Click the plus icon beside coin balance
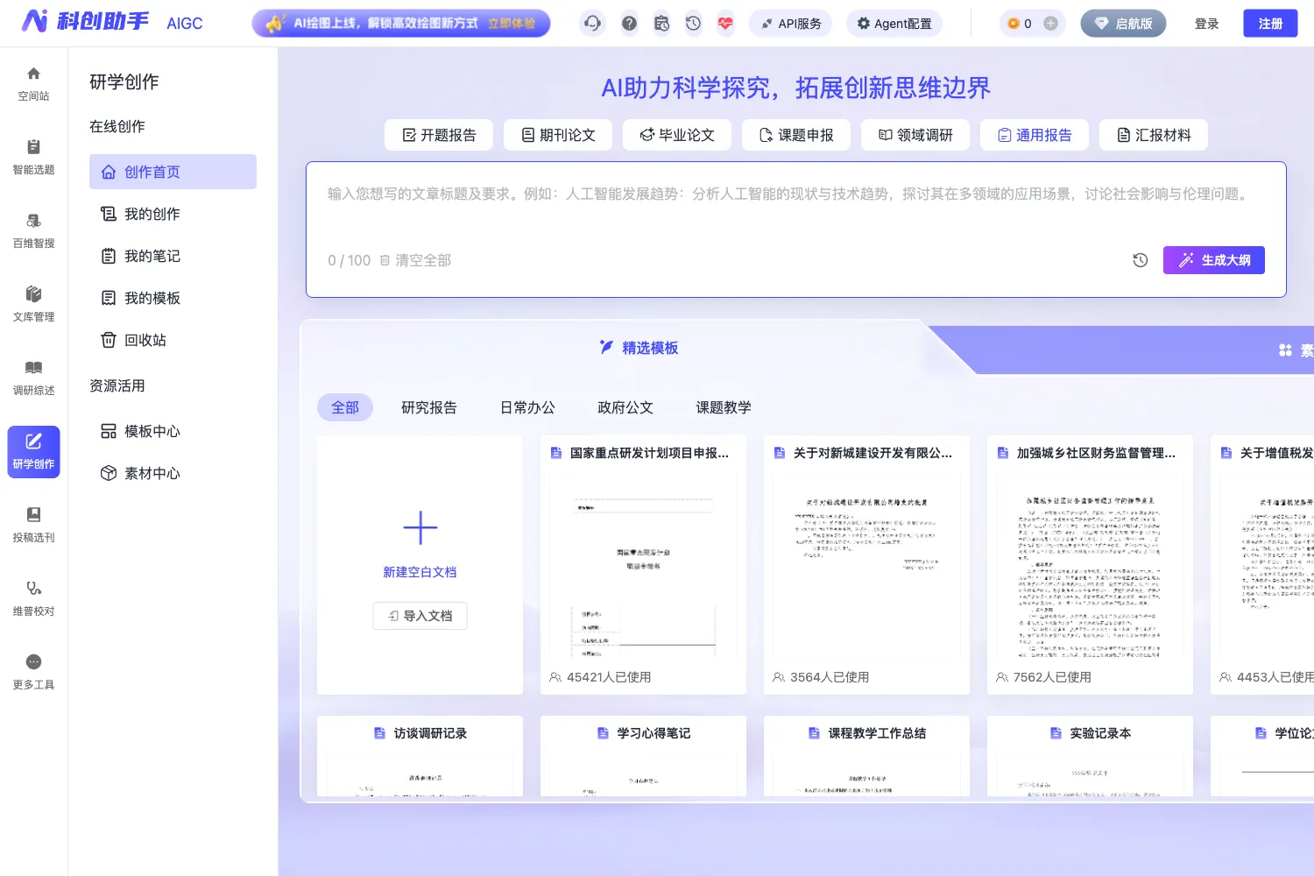 coord(1050,24)
